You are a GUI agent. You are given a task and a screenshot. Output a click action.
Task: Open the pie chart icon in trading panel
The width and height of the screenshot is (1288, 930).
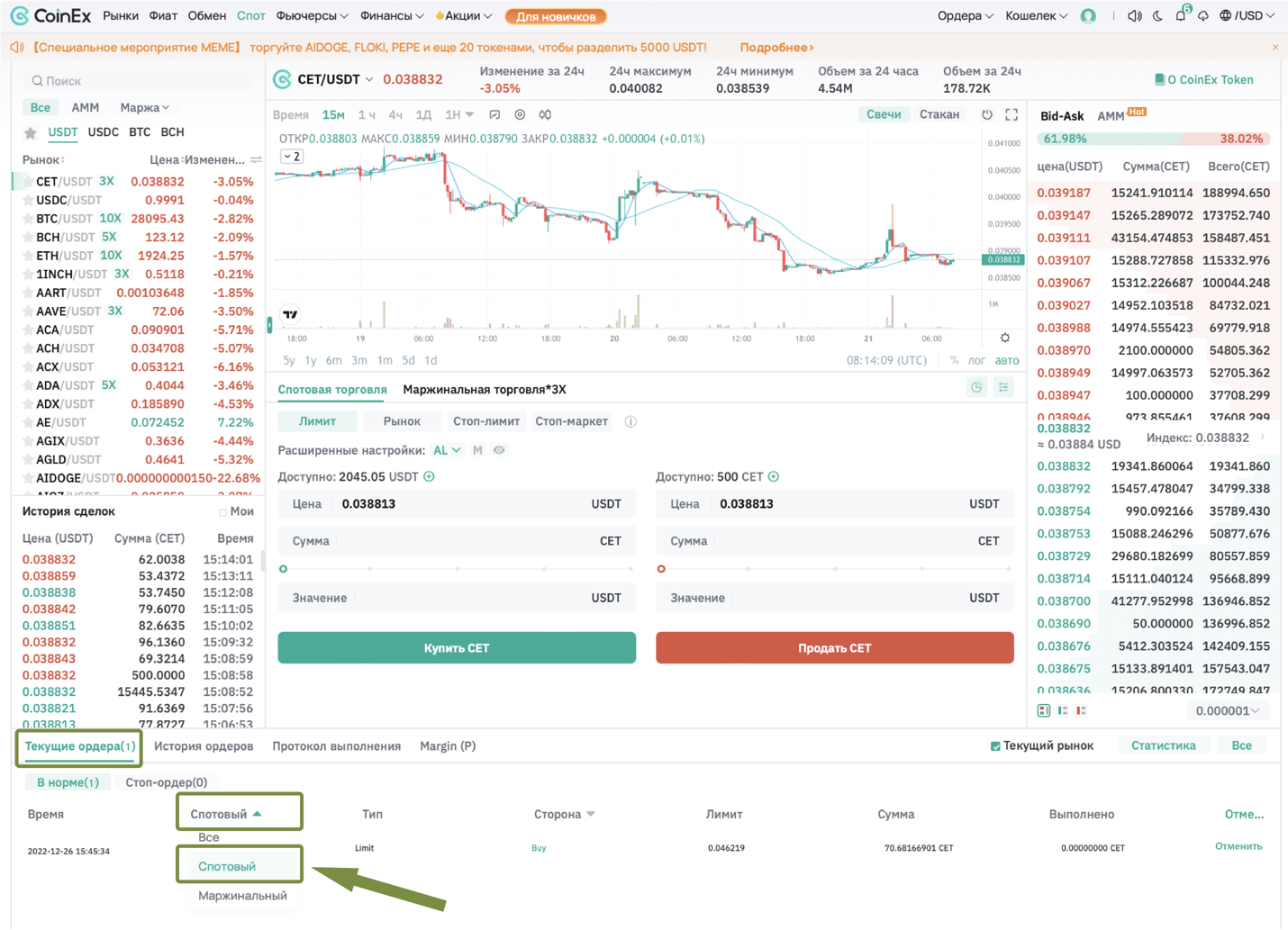tap(977, 387)
